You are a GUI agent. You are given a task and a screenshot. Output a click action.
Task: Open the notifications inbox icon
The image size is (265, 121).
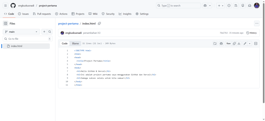coord(250,6)
